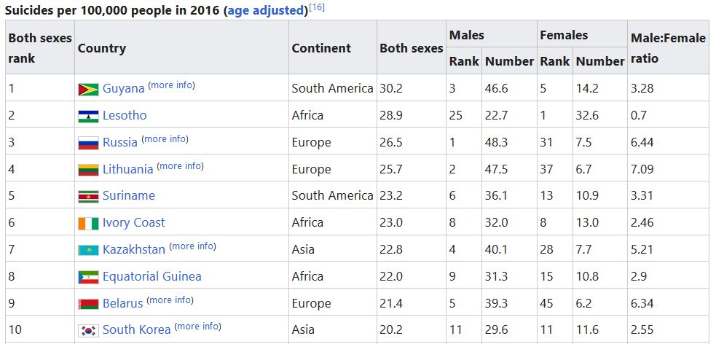
Task: Click the Lesotho flag icon
Action: [x=88, y=117]
